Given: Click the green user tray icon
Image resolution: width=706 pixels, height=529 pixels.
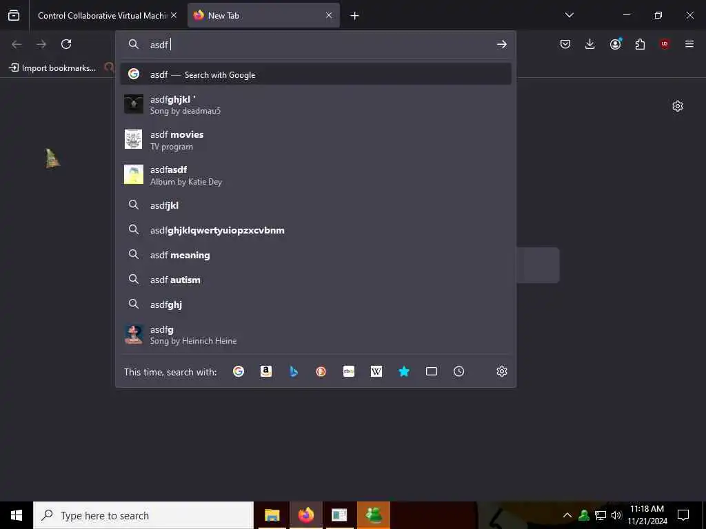Looking at the screenshot, I should click(x=584, y=515).
